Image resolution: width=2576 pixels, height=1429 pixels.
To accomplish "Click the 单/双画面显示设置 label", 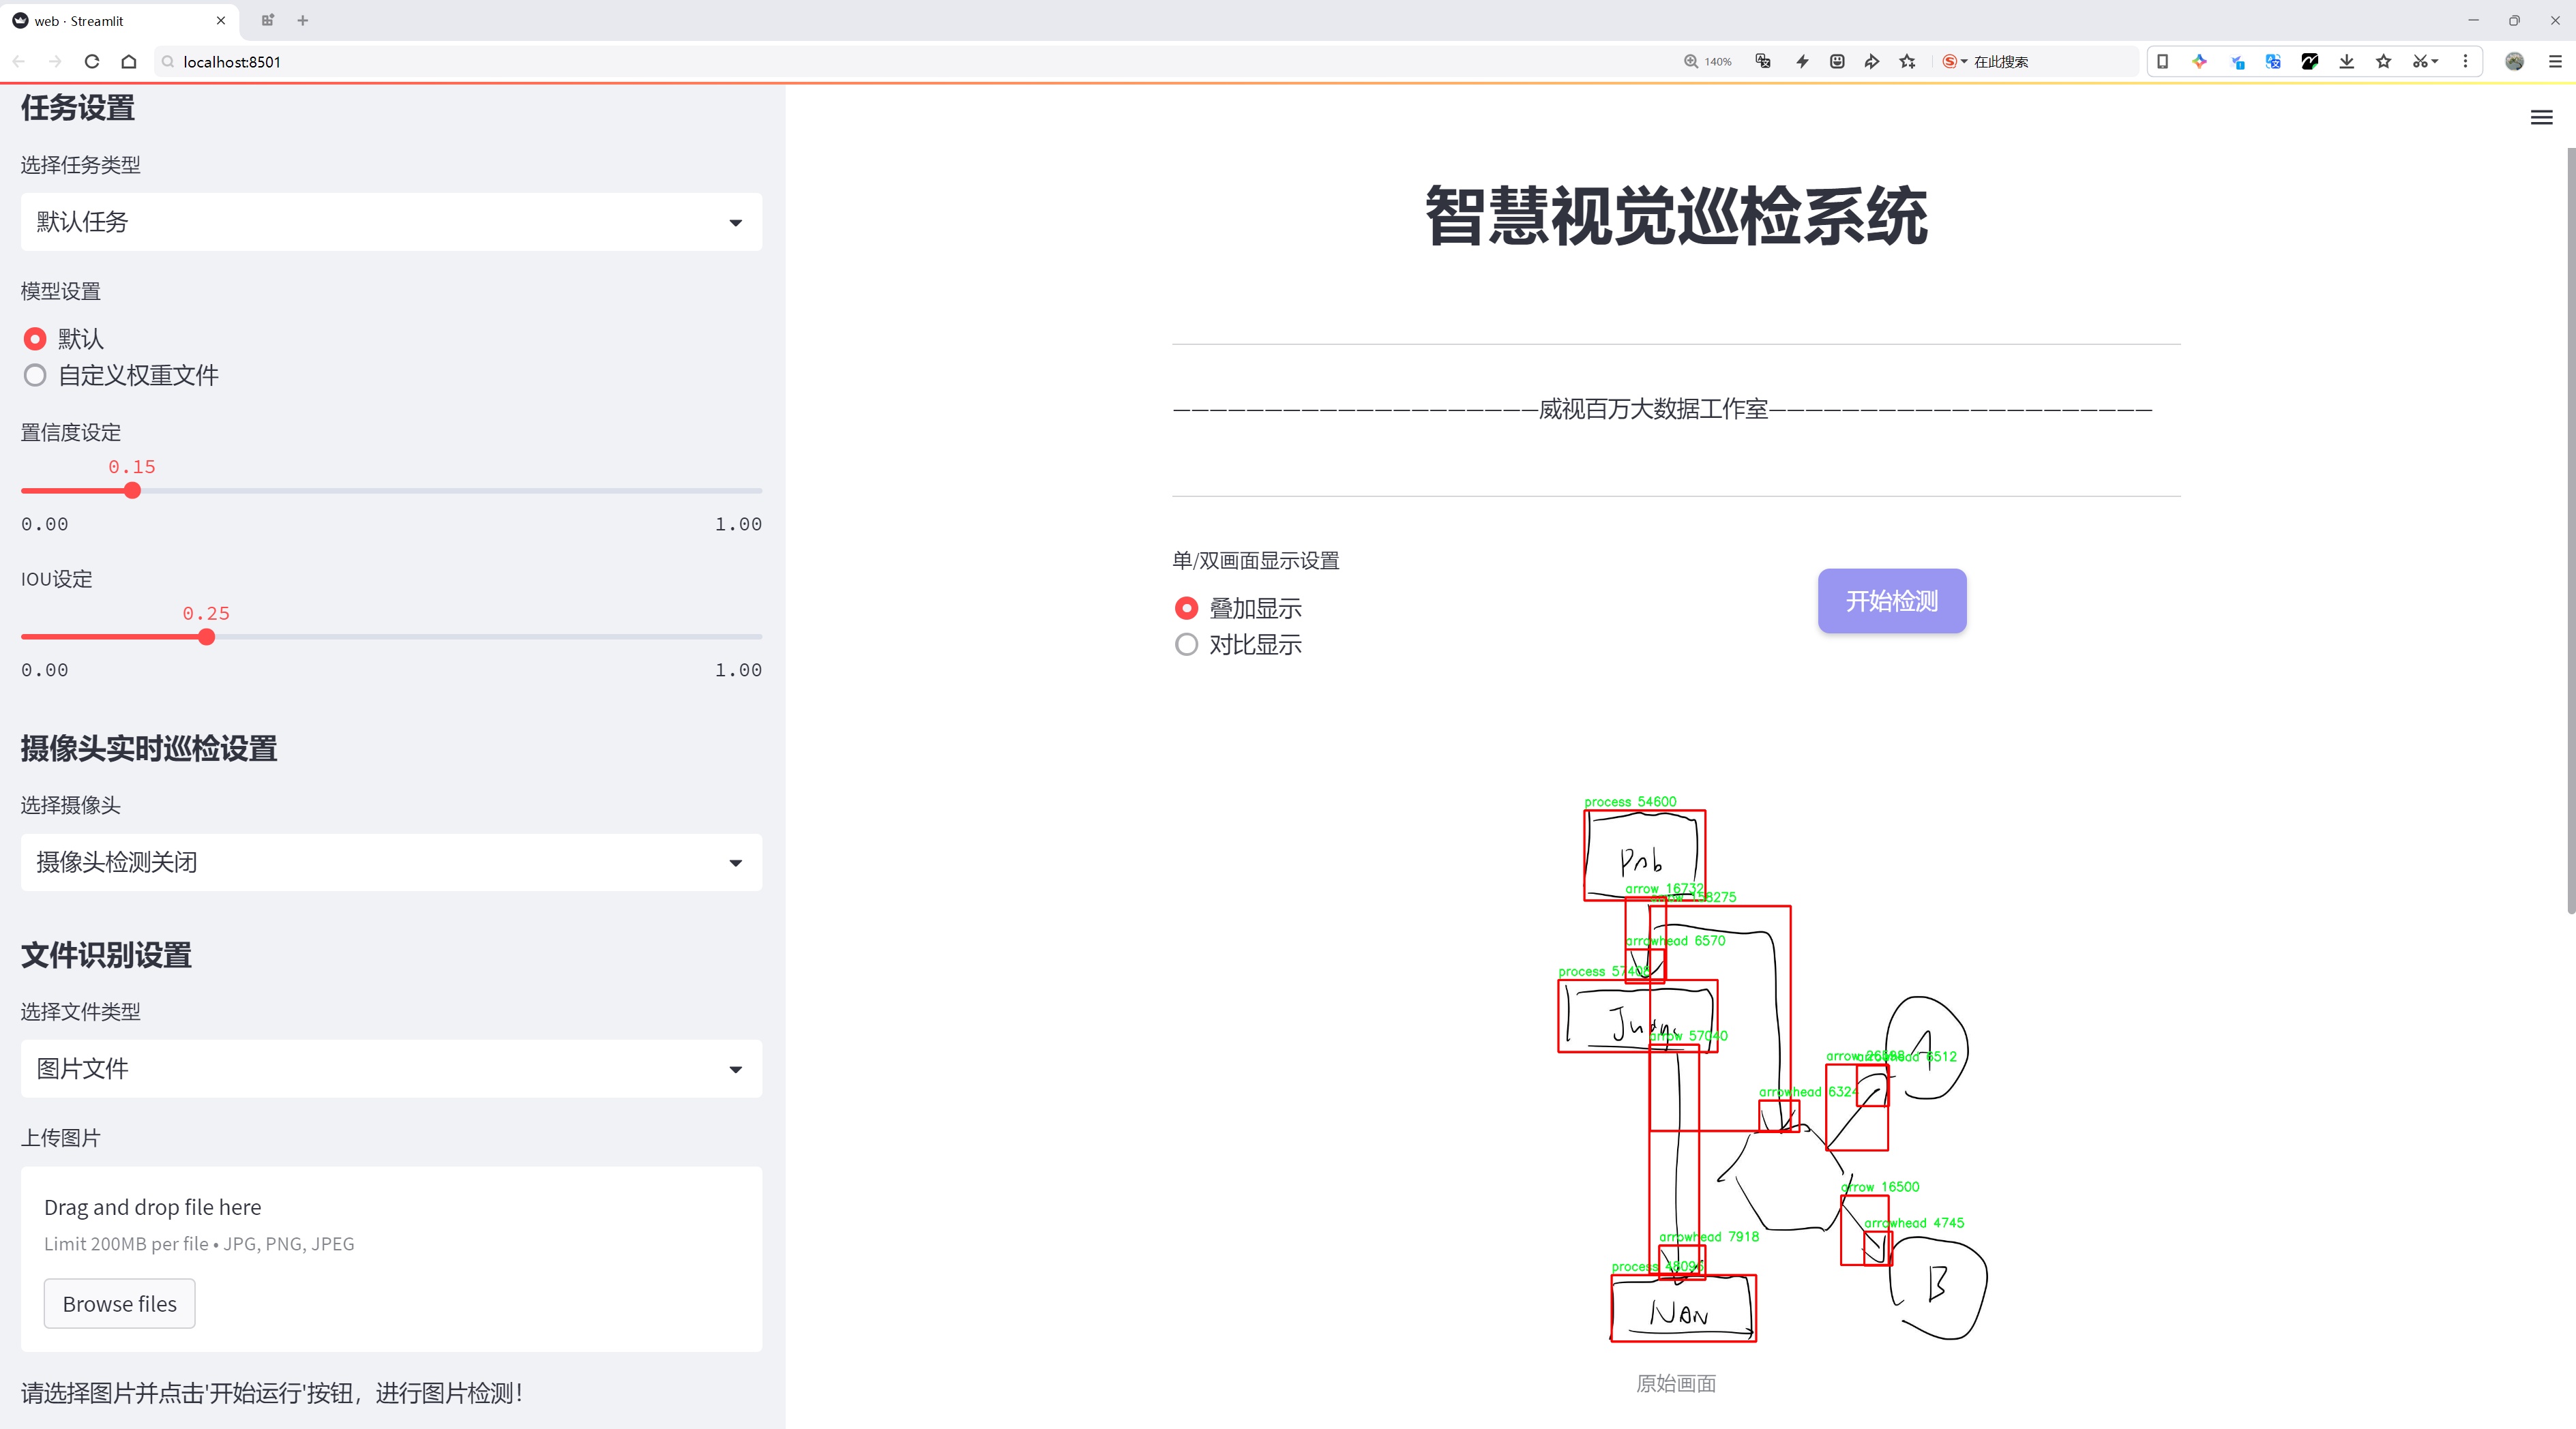I will [x=1255, y=560].
